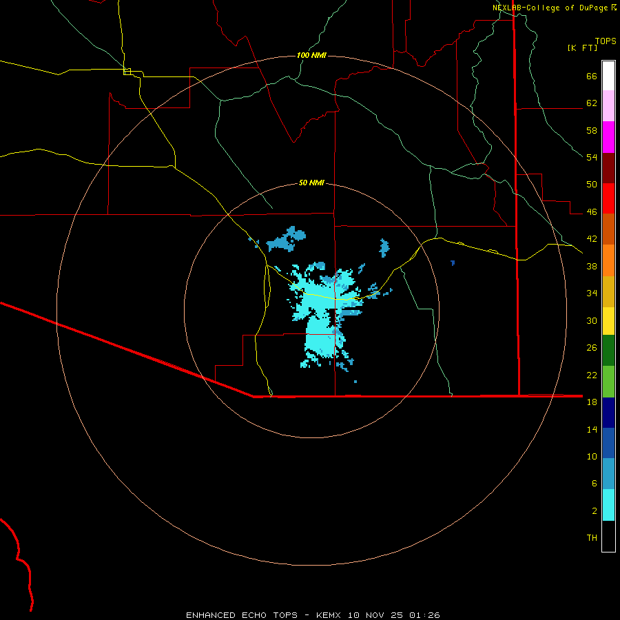The height and width of the screenshot is (620, 620).
Task: Click the 14 legend value
Action: (592, 429)
